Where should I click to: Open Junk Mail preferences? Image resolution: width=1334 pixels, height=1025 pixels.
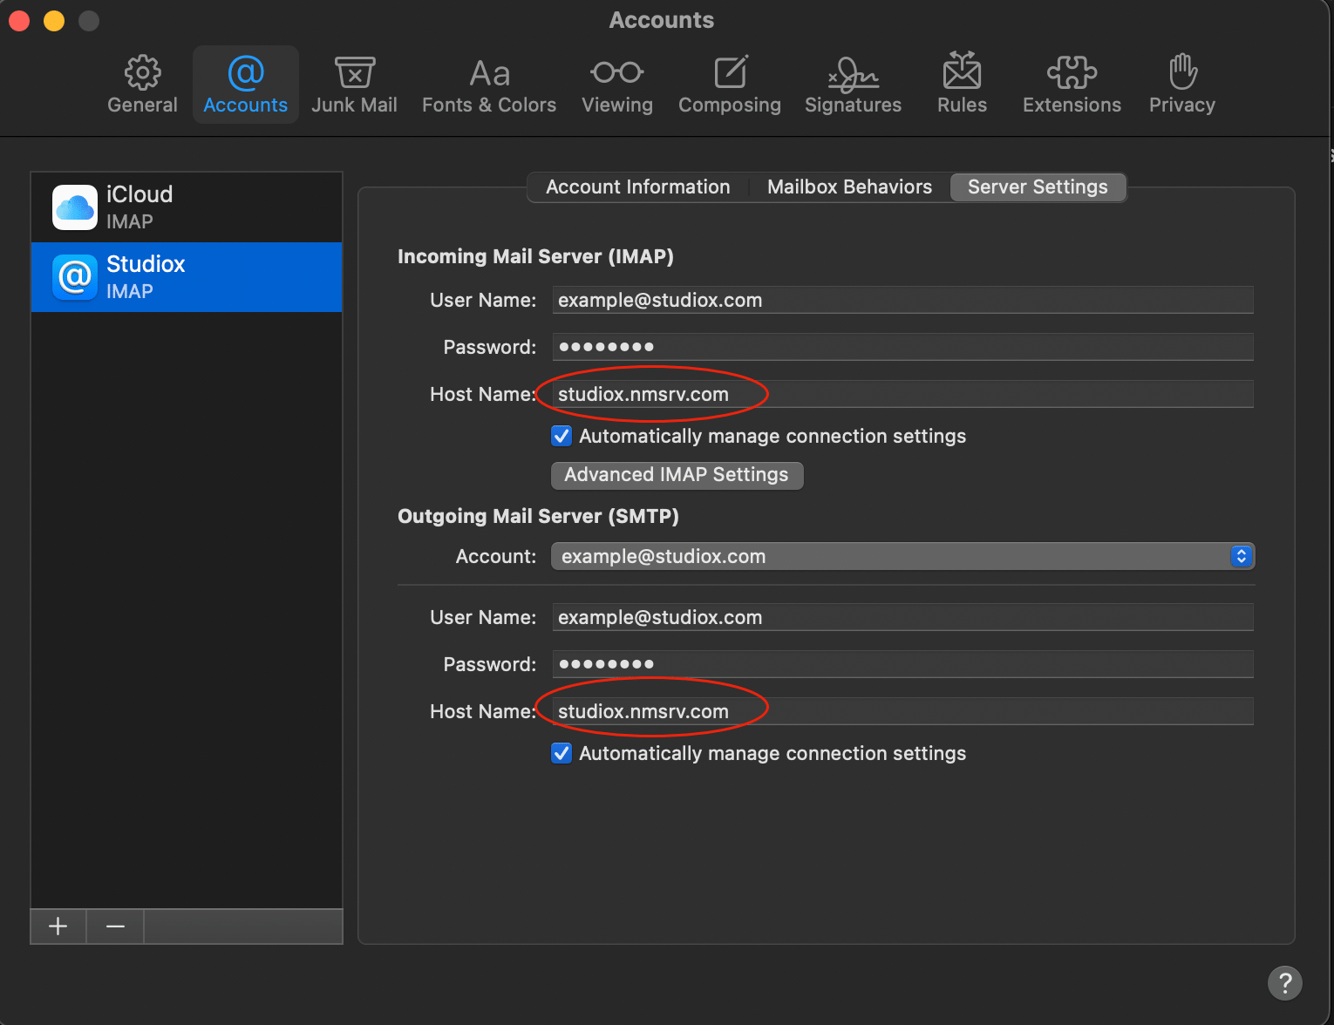354,85
